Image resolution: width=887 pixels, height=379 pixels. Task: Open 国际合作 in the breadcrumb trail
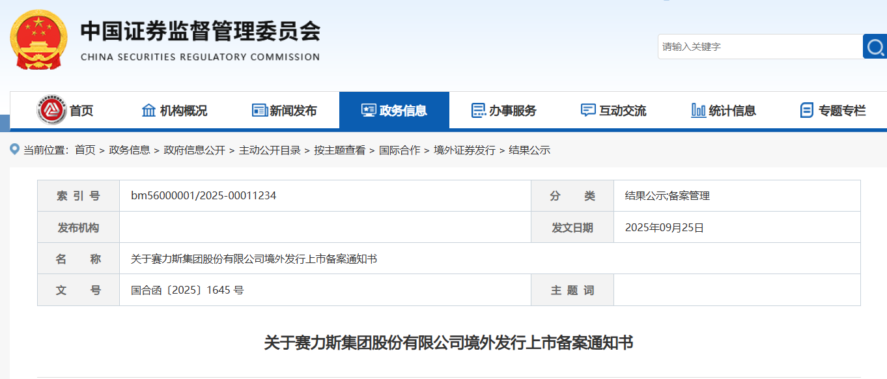click(400, 150)
